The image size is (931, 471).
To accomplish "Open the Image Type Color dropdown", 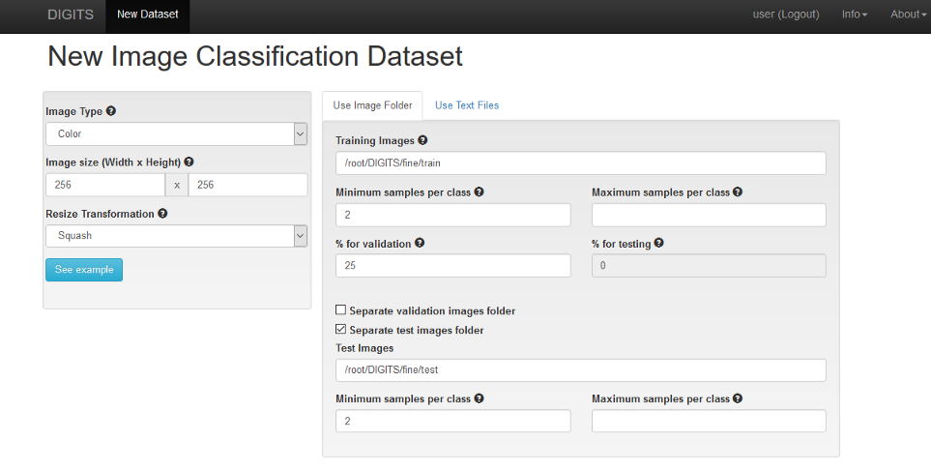I will click(176, 133).
